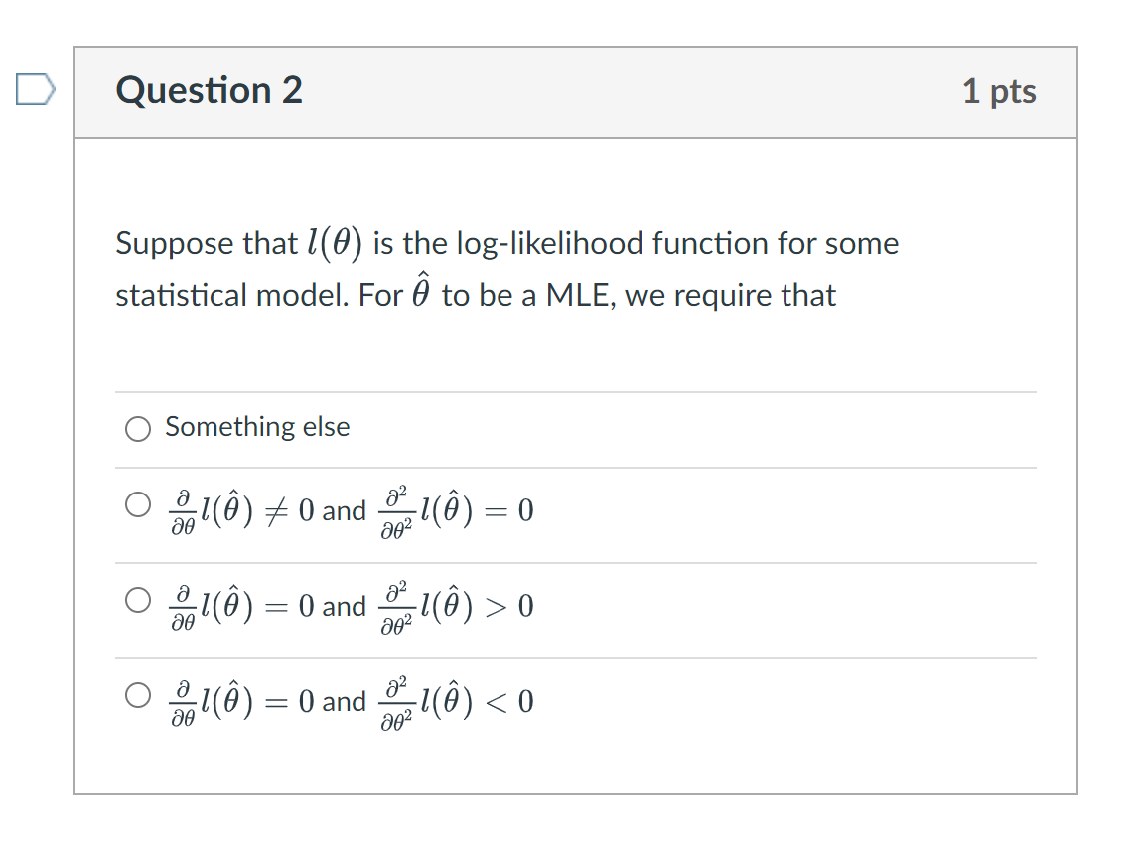The height and width of the screenshot is (847, 1142).
Task: Click the last answer option's formula text
Action: (348, 701)
